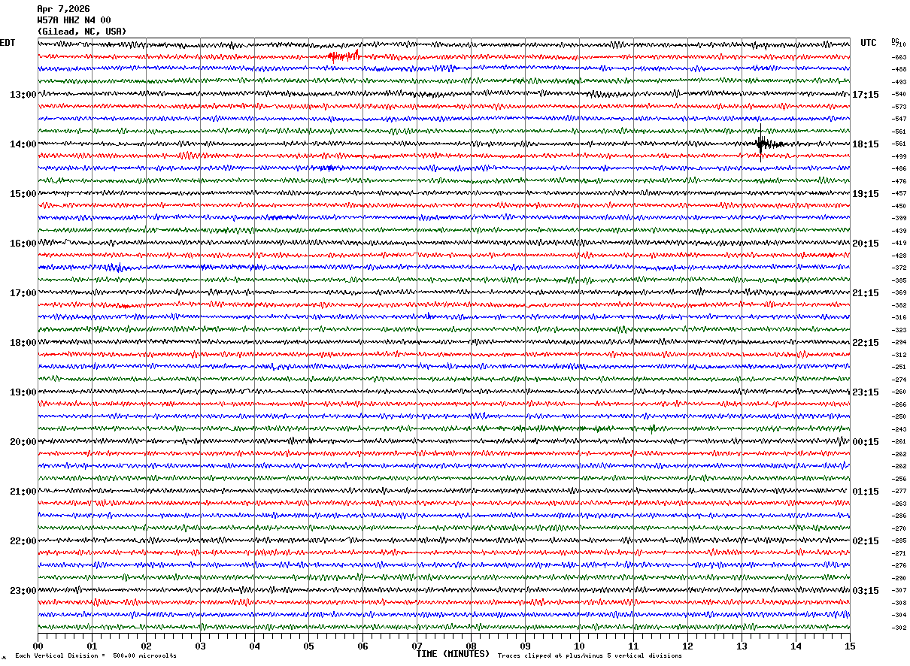Click the '00:15' UTC time label
This screenshot has width=910, height=666.
pos(865,442)
